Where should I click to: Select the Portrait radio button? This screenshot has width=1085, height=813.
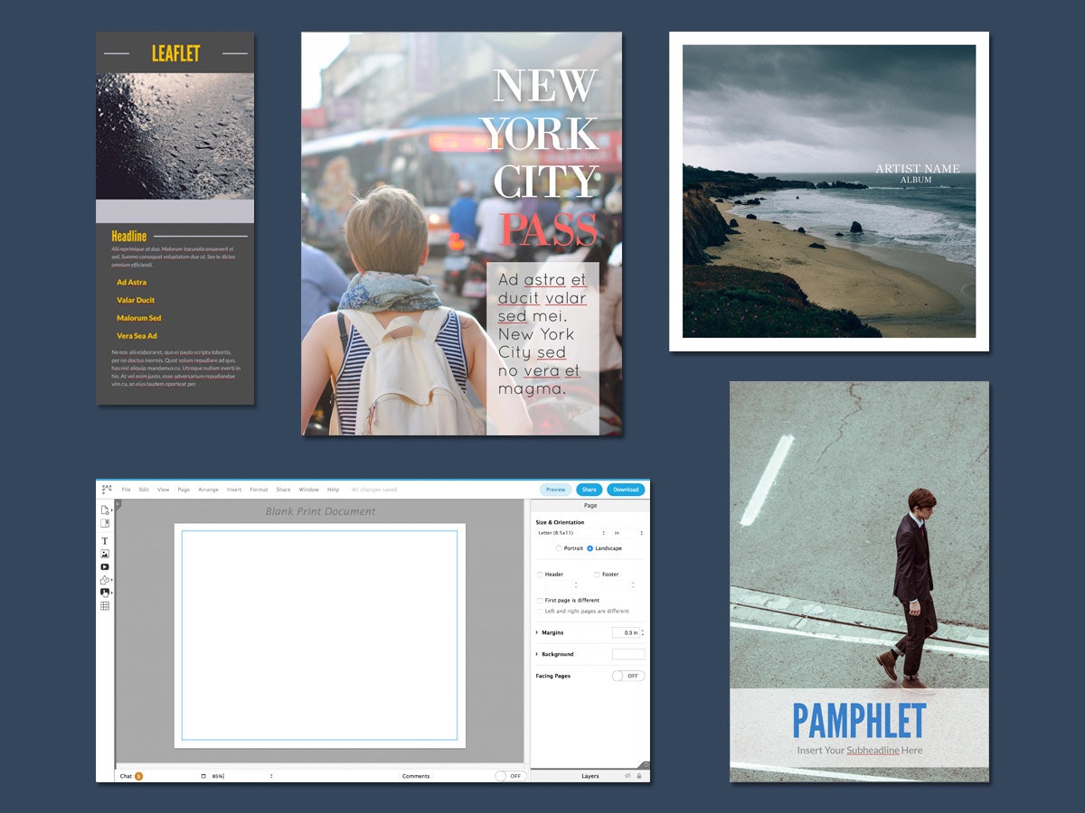559,547
